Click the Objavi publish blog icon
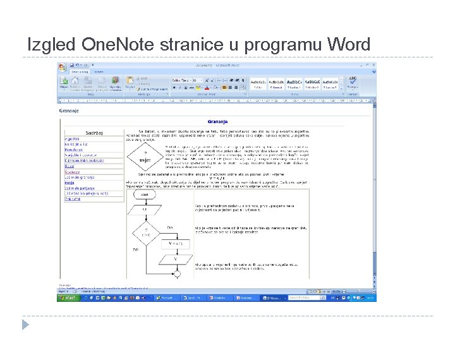Viewport: 455px width, 341px height. click(x=64, y=81)
